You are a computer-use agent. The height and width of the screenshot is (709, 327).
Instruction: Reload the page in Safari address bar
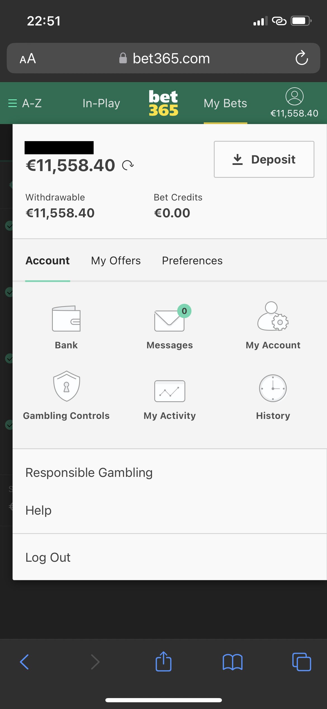302,58
